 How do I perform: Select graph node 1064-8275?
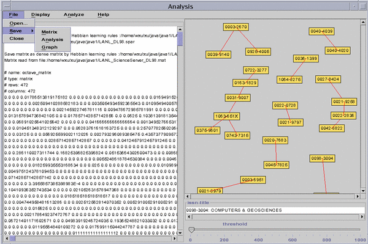(x=289, y=79)
